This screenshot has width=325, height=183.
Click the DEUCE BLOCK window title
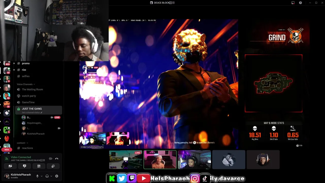point(162,3)
